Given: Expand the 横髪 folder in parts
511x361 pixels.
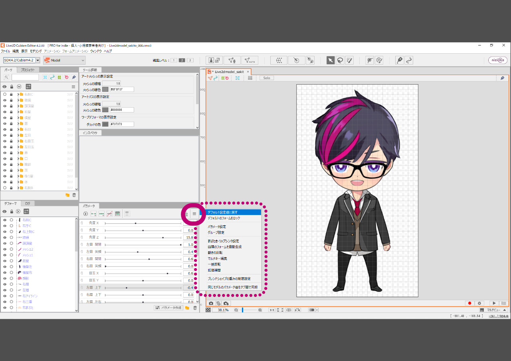Looking at the screenshot, I should coord(18,118).
